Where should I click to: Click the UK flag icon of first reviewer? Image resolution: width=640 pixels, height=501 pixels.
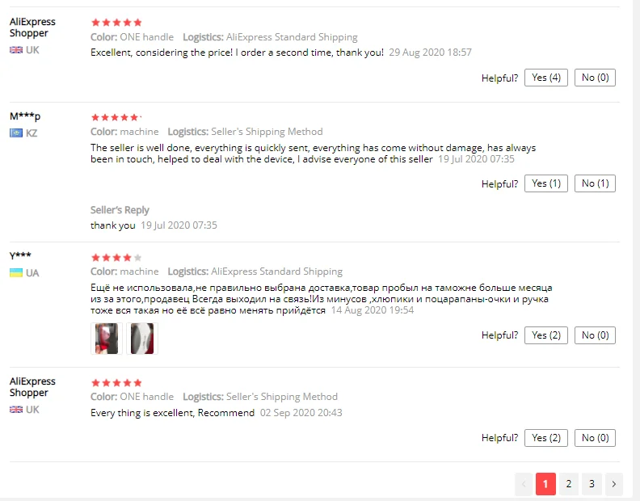click(16, 50)
